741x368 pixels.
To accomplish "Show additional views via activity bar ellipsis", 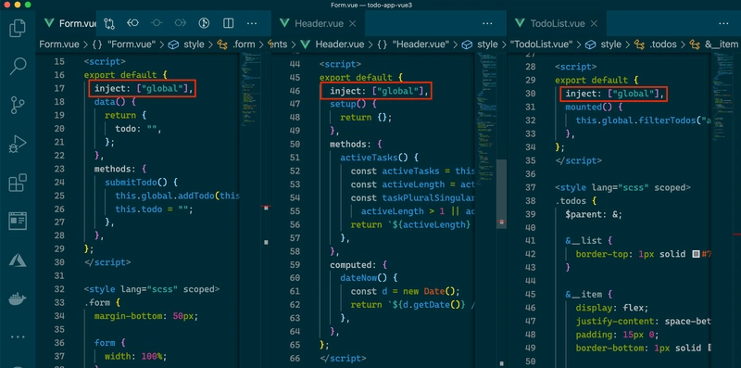I will 18,336.
